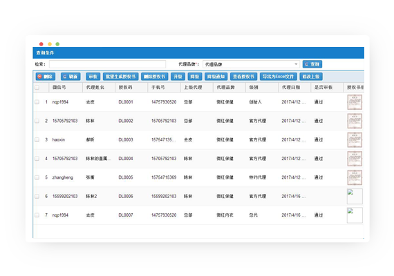
Task: Click the 升级 upgrade button
Action: click(178, 77)
